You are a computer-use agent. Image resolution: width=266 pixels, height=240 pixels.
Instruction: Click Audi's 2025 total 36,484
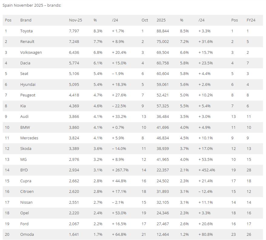pyautogui.click(x=163, y=117)
